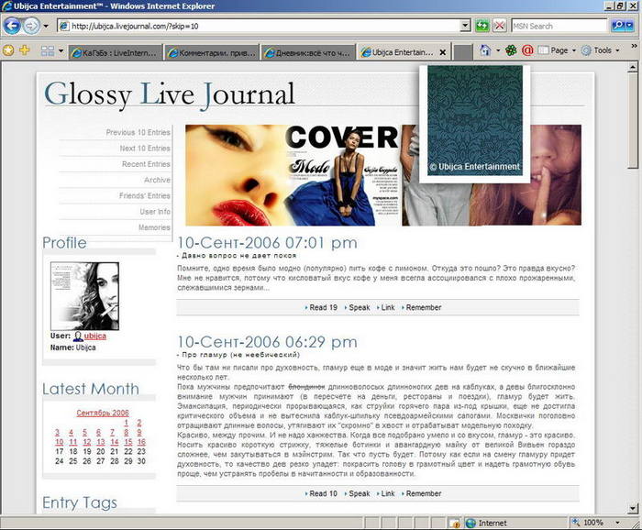This screenshot has height=530, width=642.
Task: Open Next 10 Entries link
Action: [x=145, y=149]
